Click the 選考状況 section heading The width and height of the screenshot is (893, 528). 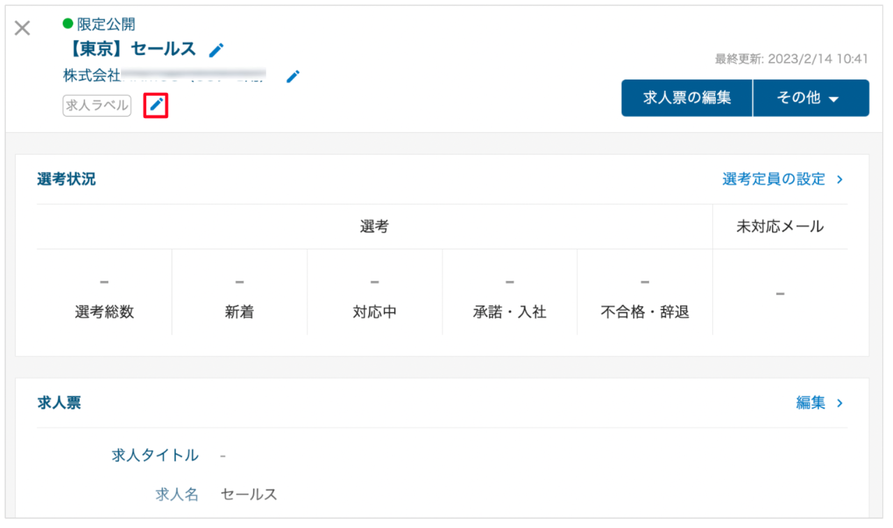pos(66,179)
